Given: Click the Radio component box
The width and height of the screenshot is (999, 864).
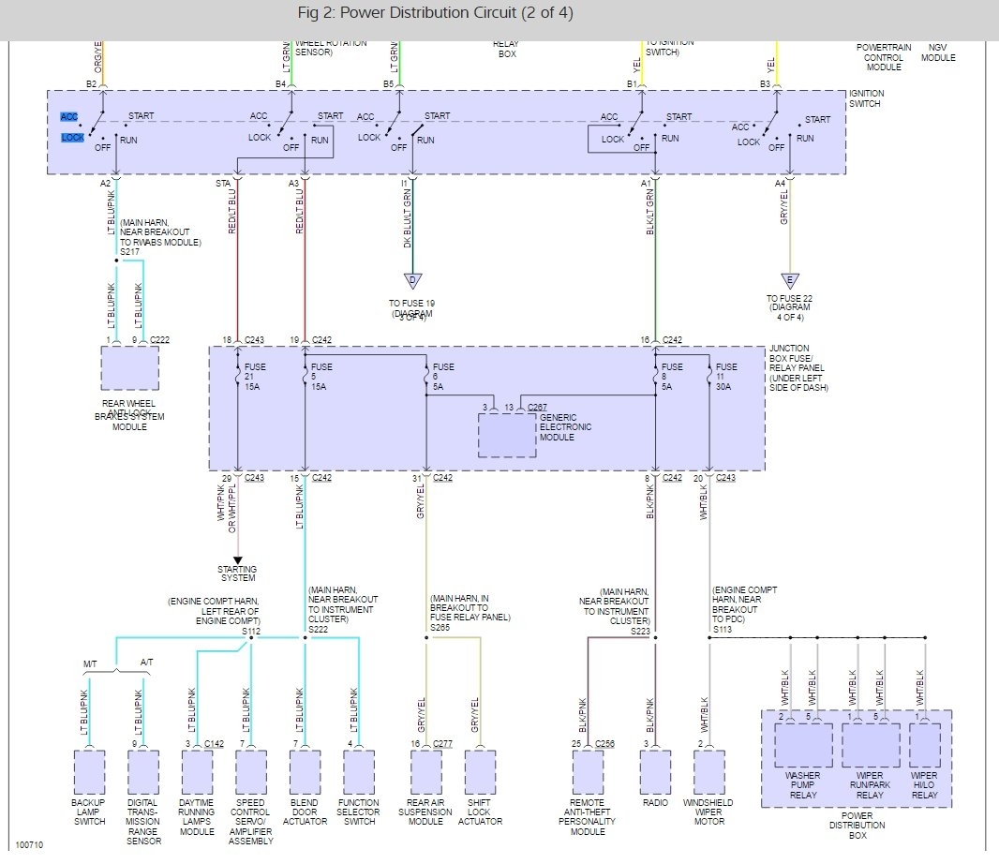Looking at the screenshot, I should pos(656,772).
